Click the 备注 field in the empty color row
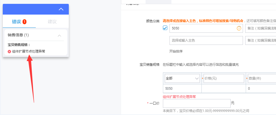The height and width of the screenshot is (115, 276). tap(261, 40)
